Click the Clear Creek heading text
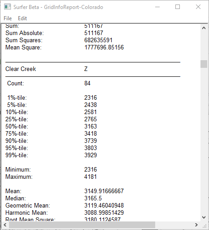 pos(21,69)
